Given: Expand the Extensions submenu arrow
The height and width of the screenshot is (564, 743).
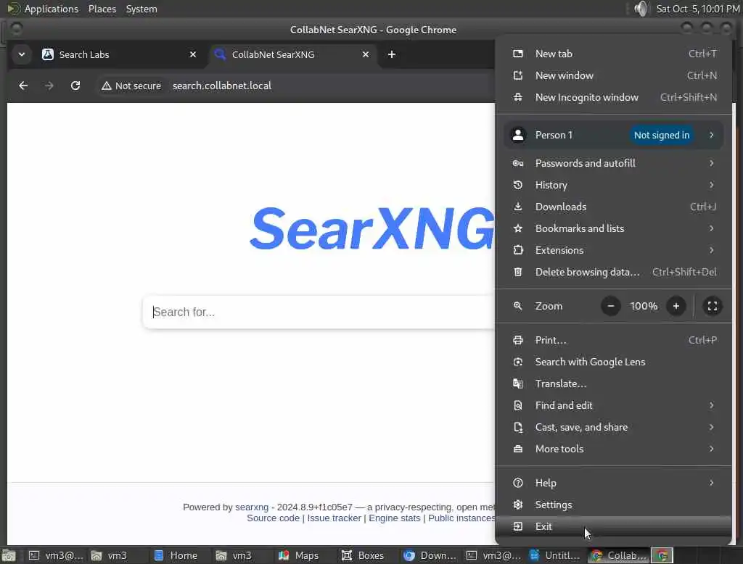Looking at the screenshot, I should 711,251.
